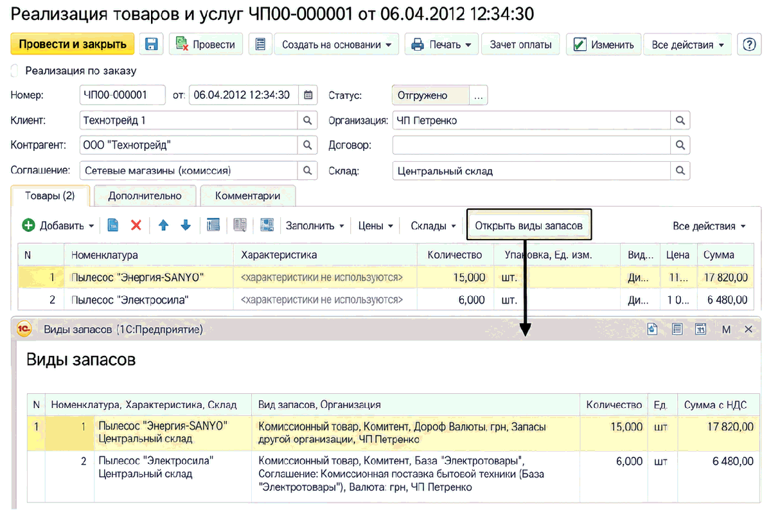Viewport: 771px width, 514px height.
Task: Click the date field 06.04.2012 12:34:30
Action: pos(244,95)
